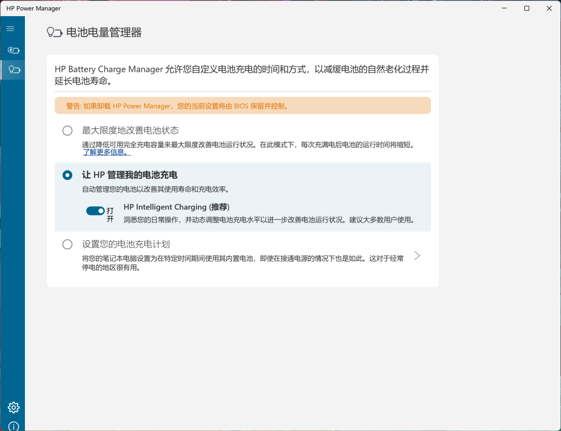Select the 设置您的电池充电计划 radio button
Screen dimensions: 561x431
tap(67, 244)
